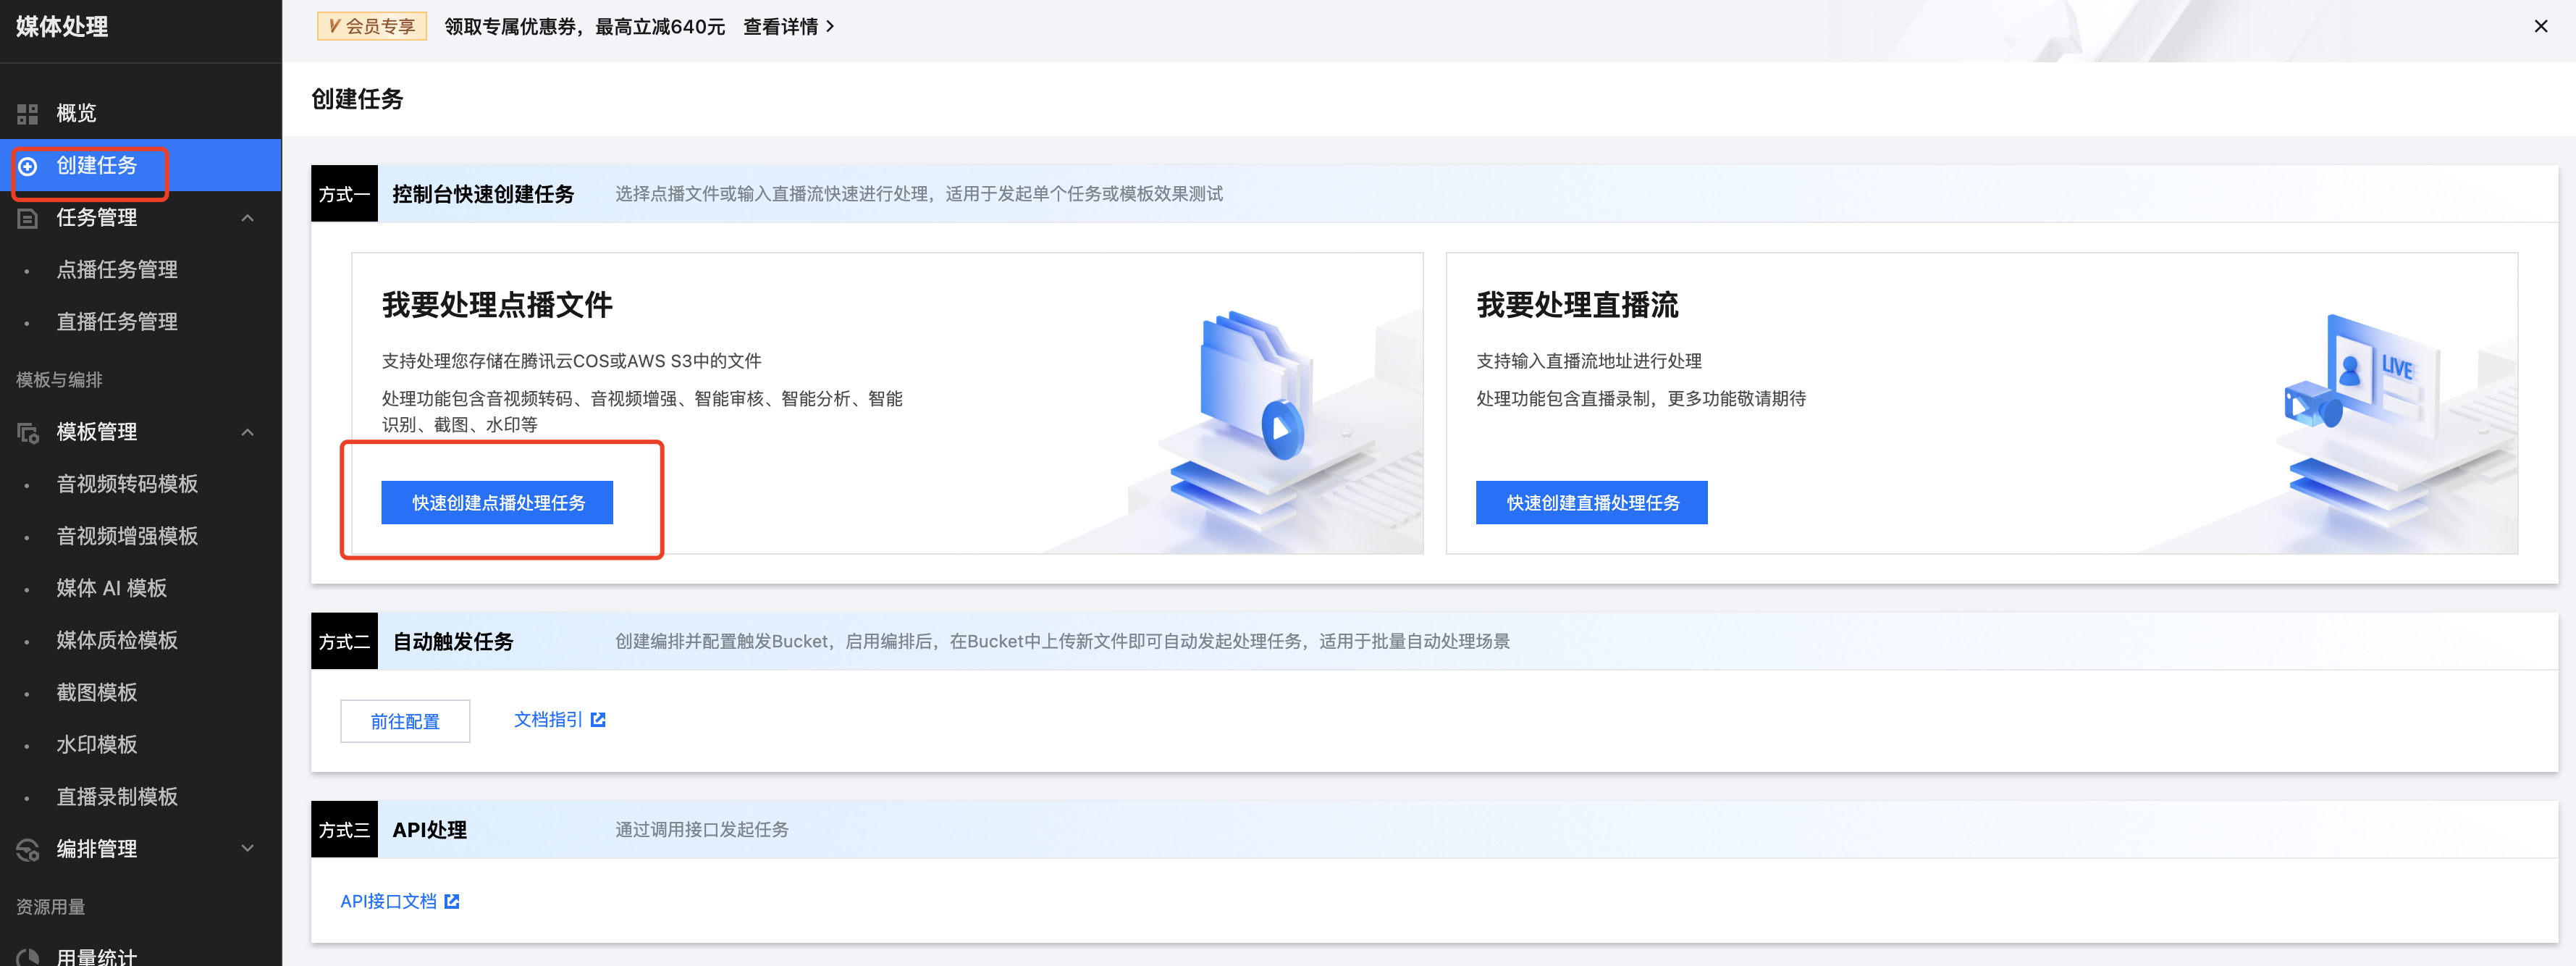Open 查看详情 coupon details link
Screen dimensions: 2576x966
coord(788,27)
